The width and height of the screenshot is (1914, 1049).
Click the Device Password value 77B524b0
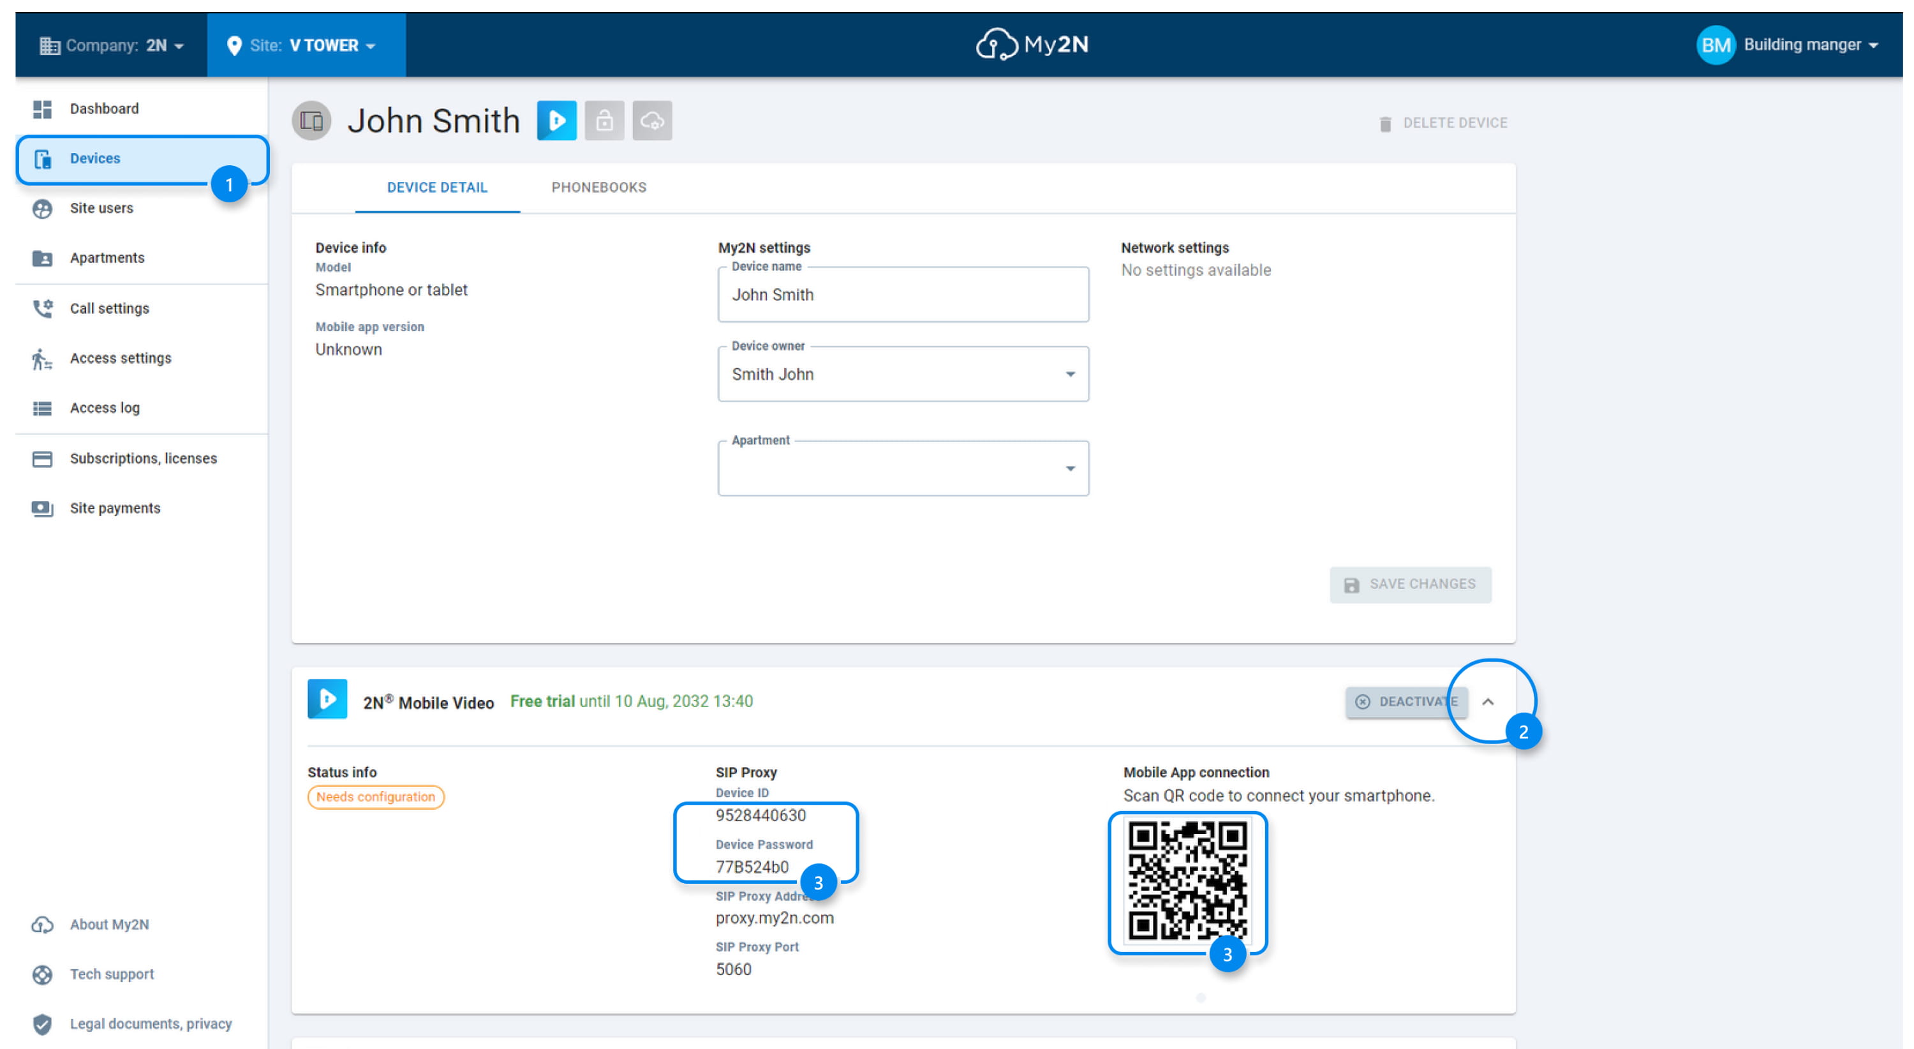tap(752, 867)
